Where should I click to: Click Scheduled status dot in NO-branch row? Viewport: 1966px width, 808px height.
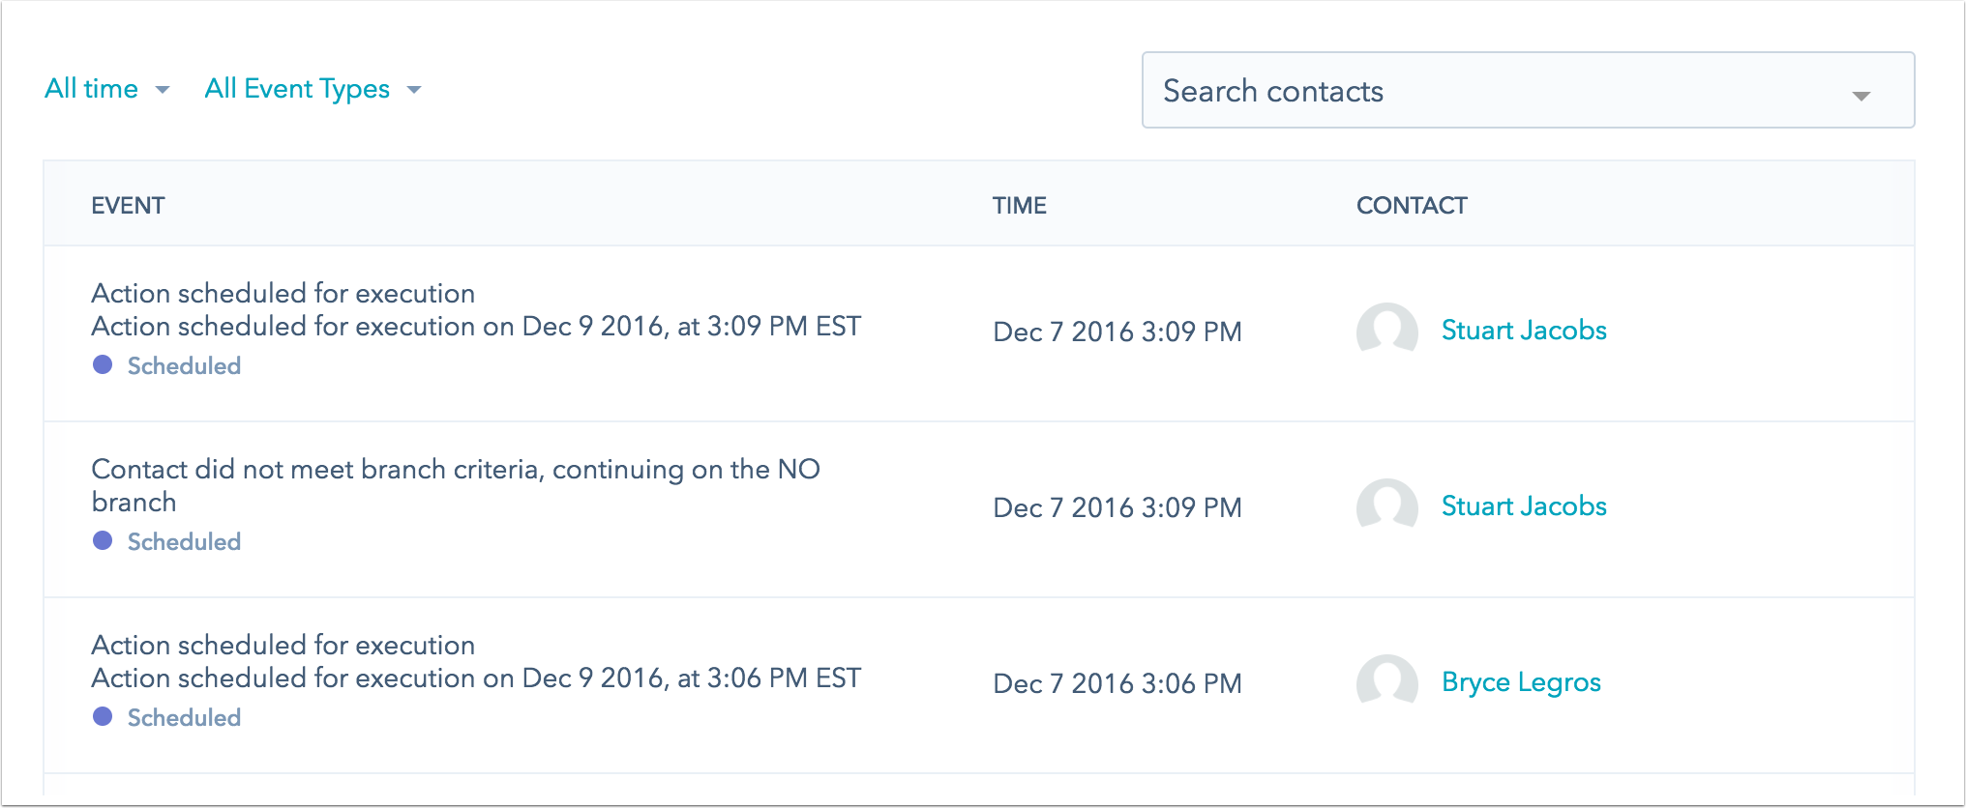pyautogui.click(x=103, y=540)
